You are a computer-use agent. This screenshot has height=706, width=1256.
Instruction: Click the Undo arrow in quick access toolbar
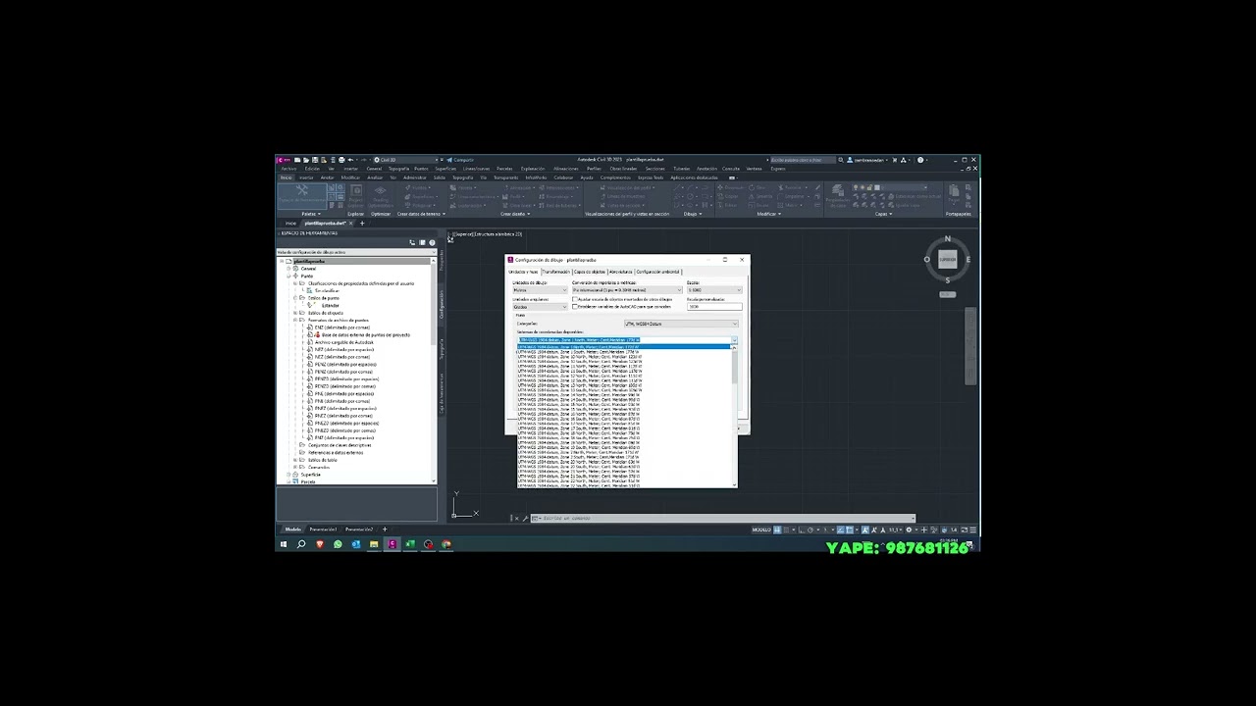pos(350,160)
